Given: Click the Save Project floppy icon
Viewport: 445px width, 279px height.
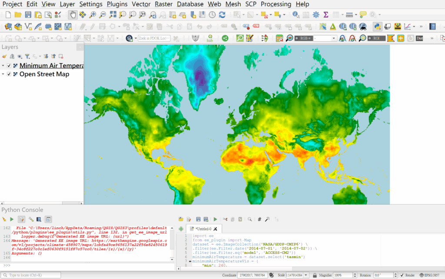Looking at the screenshot, I should click(28, 15).
